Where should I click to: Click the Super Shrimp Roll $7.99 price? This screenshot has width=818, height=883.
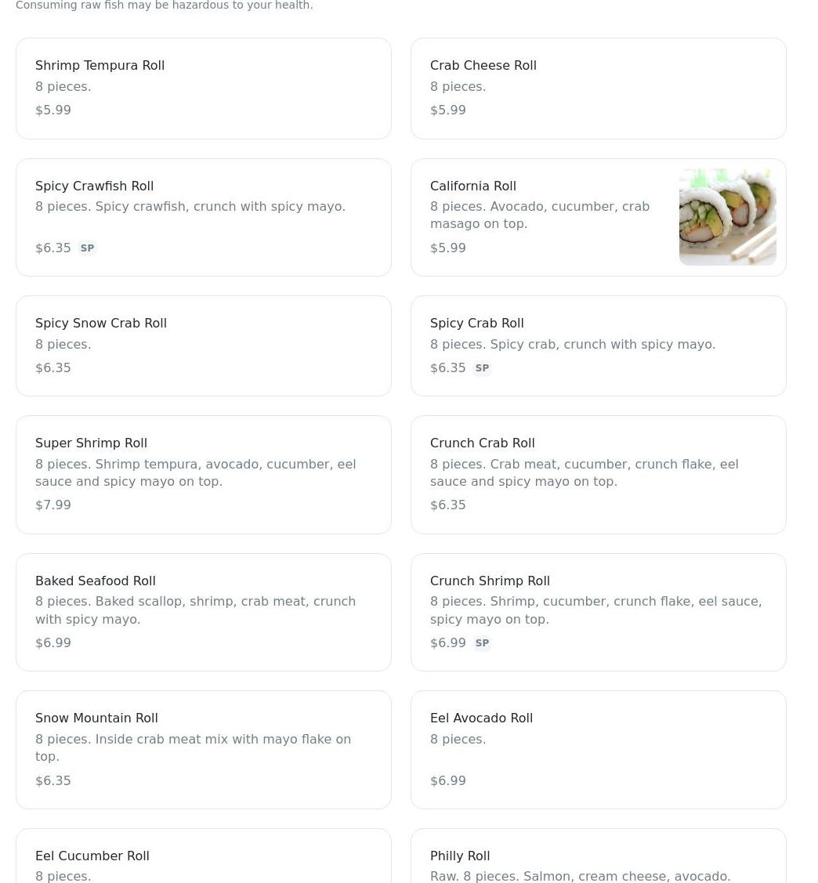point(53,505)
